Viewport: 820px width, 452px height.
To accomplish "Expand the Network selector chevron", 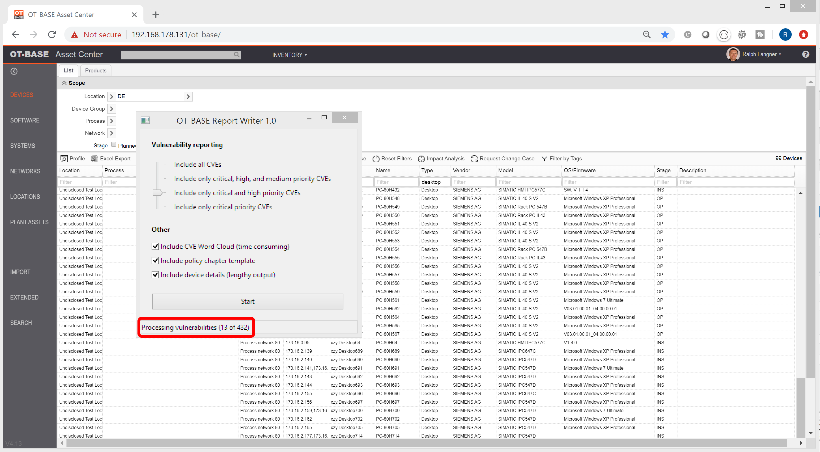I will [111, 133].
